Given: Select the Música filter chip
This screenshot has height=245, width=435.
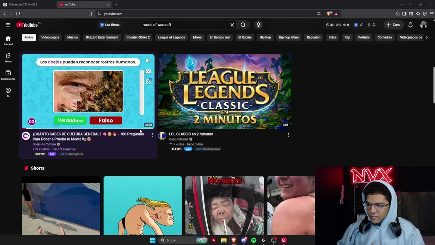Looking at the screenshot, I should 72,37.
